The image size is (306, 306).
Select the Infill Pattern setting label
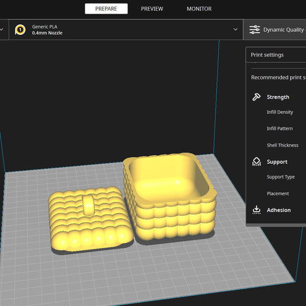pyautogui.click(x=280, y=129)
